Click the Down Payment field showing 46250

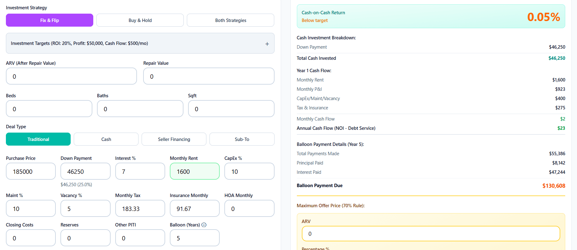pyautogui.click(x=86, y=171)
